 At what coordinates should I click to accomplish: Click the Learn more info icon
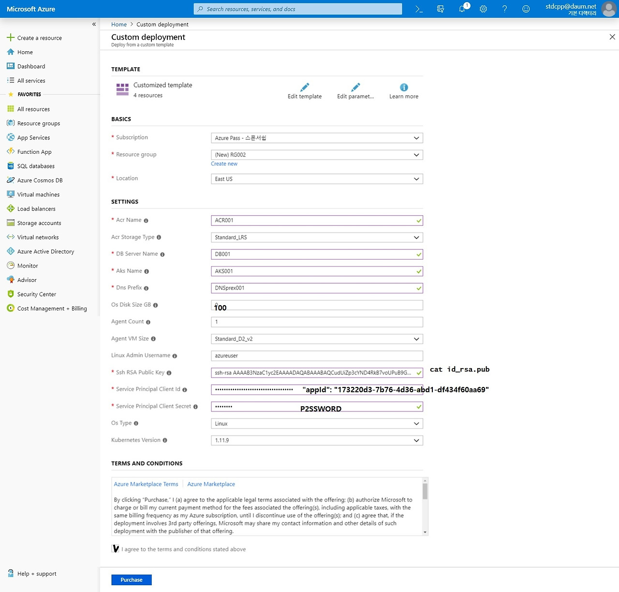404,87
